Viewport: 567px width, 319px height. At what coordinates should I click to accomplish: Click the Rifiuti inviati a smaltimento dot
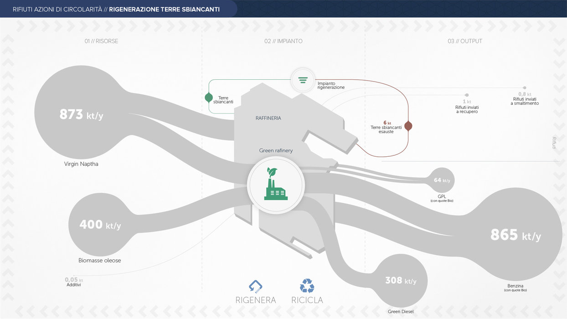tap(525, 87)
